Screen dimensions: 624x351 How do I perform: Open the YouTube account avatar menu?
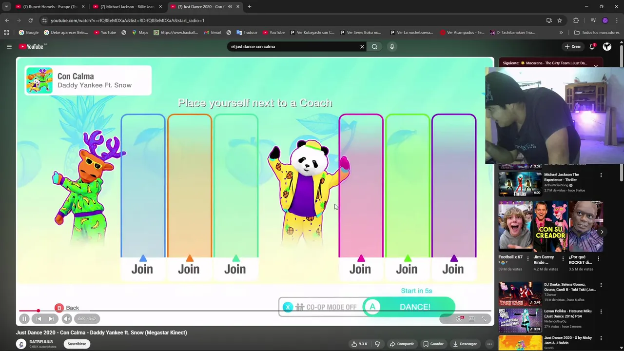(607, 46)
